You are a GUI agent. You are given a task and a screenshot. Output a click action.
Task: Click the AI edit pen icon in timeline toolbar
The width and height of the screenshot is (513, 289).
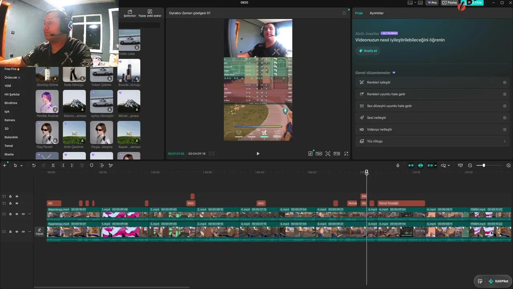111,165
